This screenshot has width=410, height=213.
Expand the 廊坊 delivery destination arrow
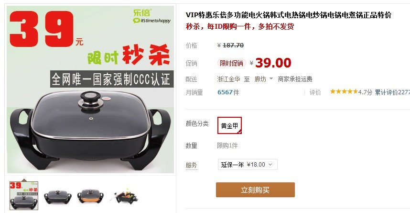tap(271, 78)
